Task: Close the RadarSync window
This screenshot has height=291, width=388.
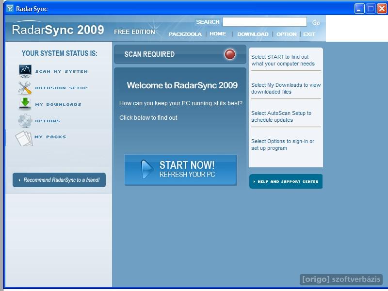Action: 382,9
